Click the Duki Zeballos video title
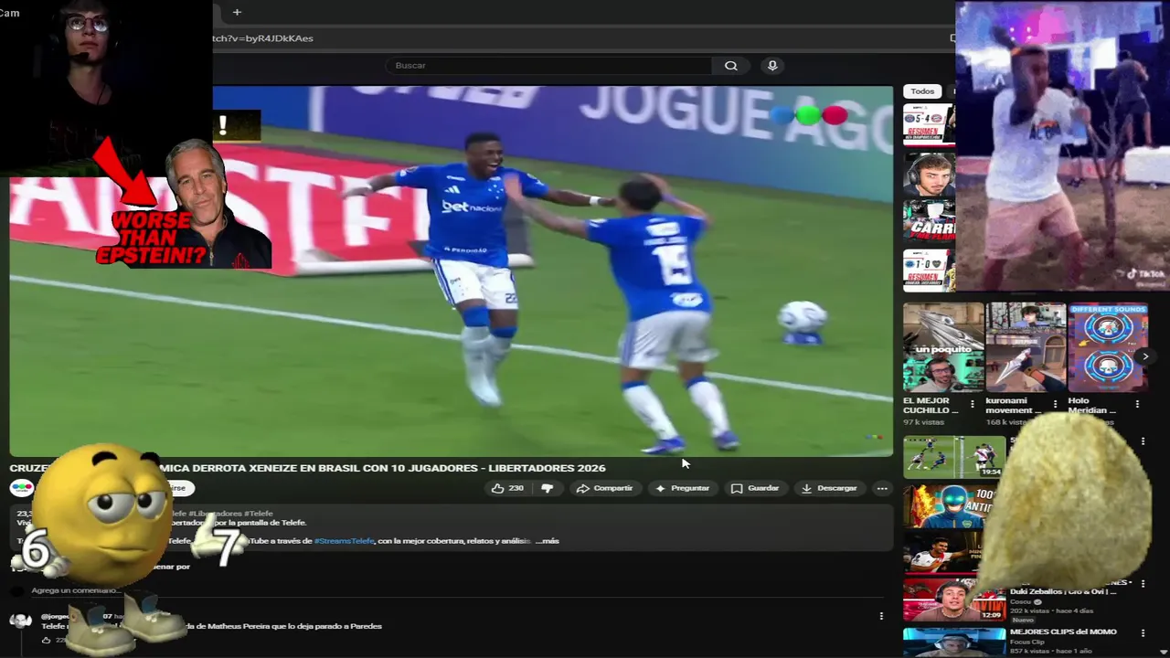 [x=1062, y=591]
